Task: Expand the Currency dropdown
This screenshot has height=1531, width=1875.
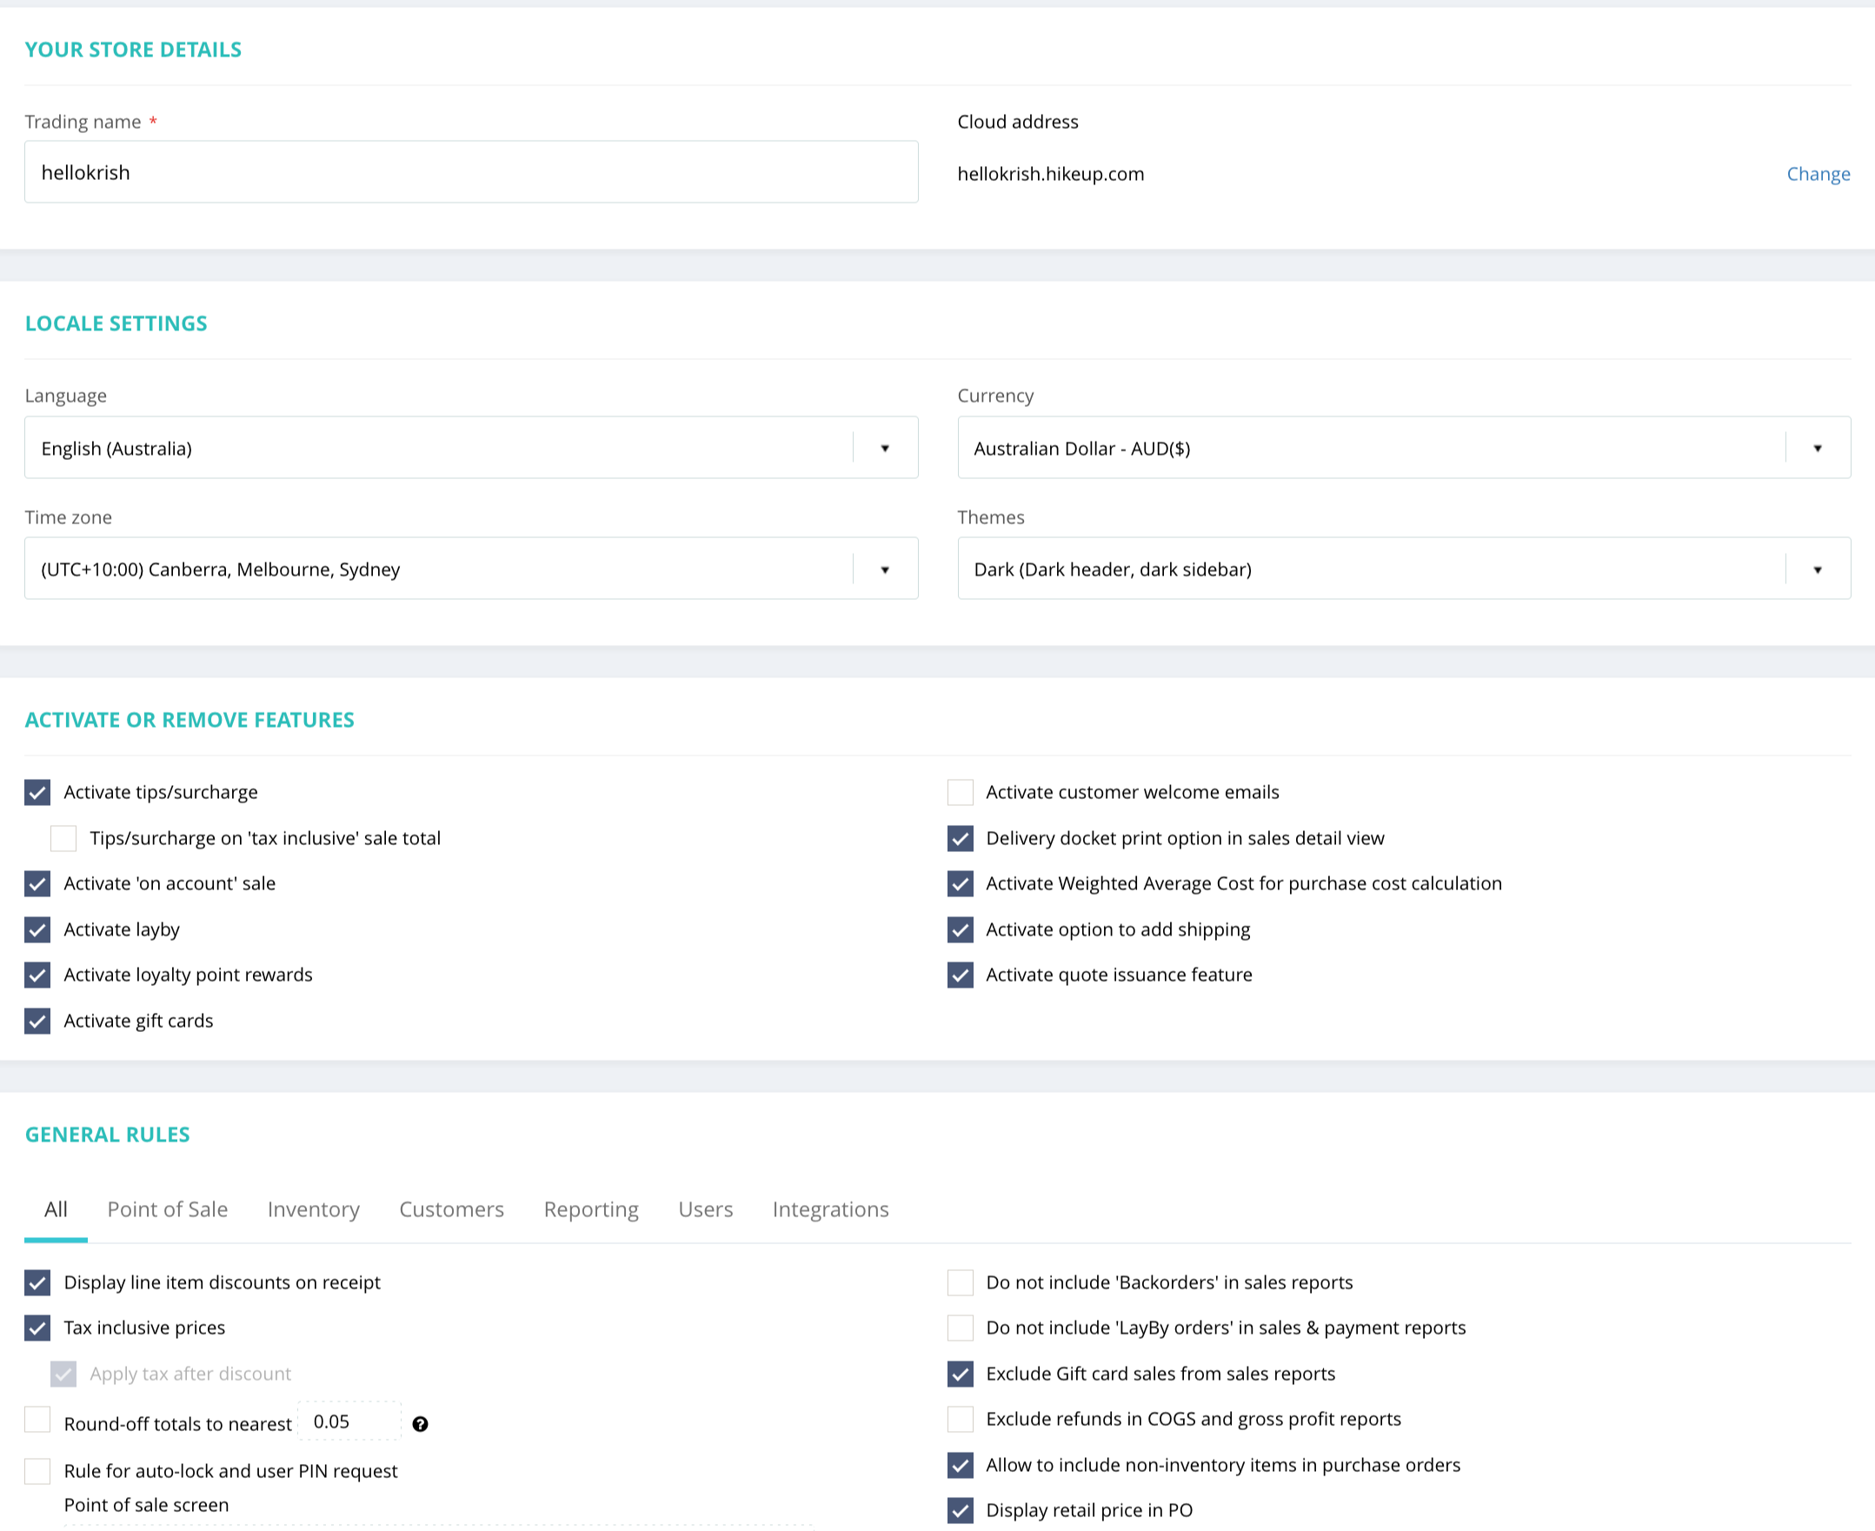Action: pyautogui.click(x=1403, y=448)
